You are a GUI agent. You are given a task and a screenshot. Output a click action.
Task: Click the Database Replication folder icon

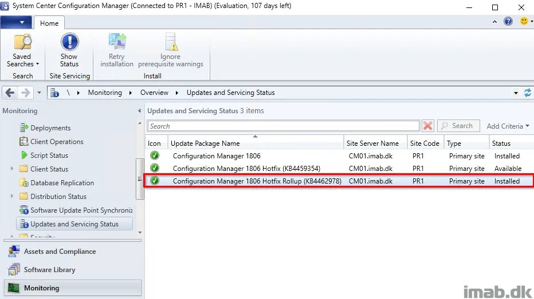pyautogui.click(x=24, y=183)
